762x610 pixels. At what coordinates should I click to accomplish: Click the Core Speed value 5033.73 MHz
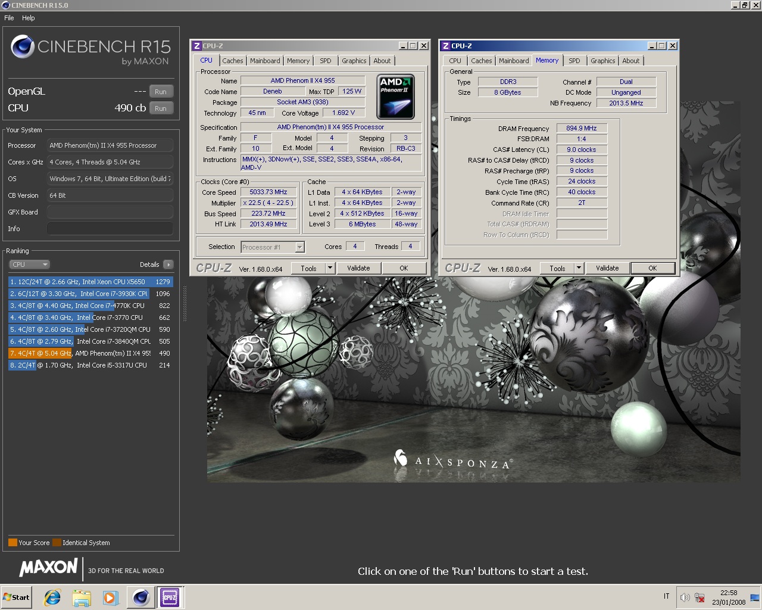tap(268, 192)
